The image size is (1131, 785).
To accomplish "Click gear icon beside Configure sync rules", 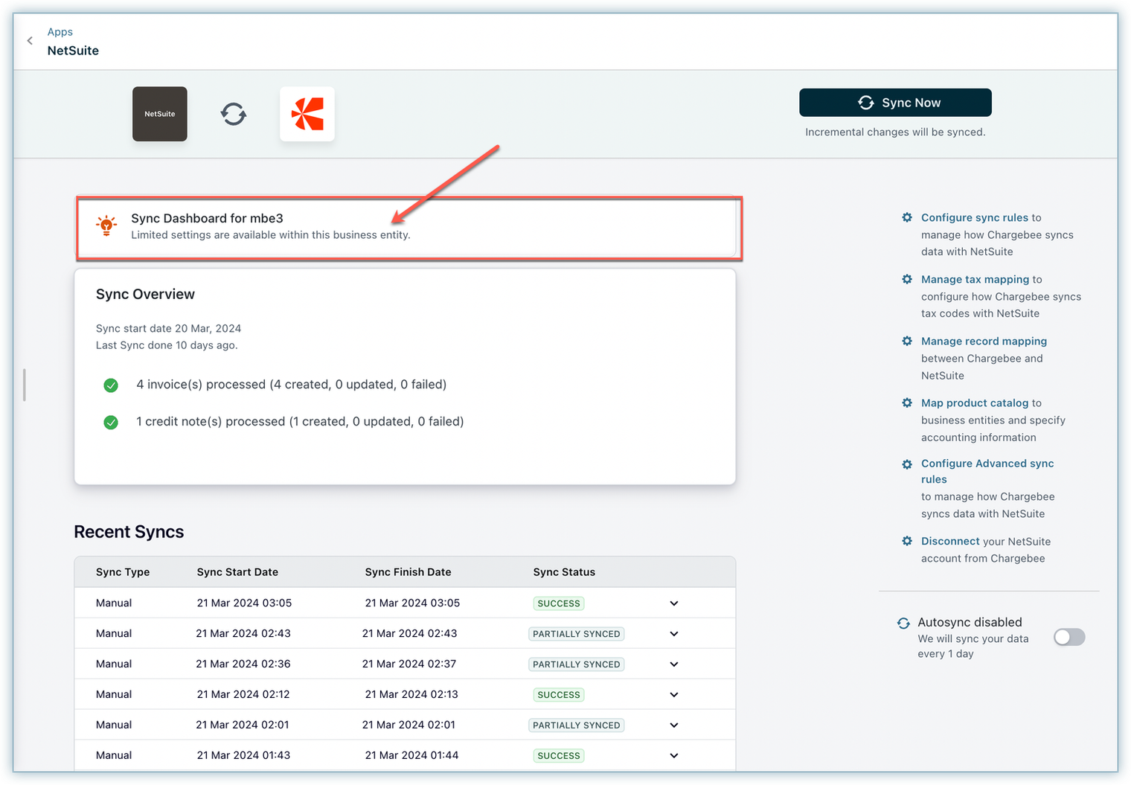I will point(906,218).
